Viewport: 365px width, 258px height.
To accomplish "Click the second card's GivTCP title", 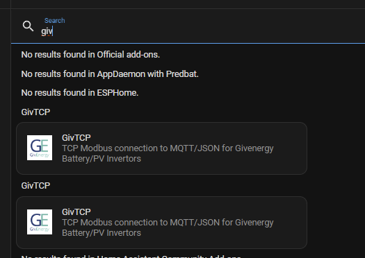I will coord(76,212).
